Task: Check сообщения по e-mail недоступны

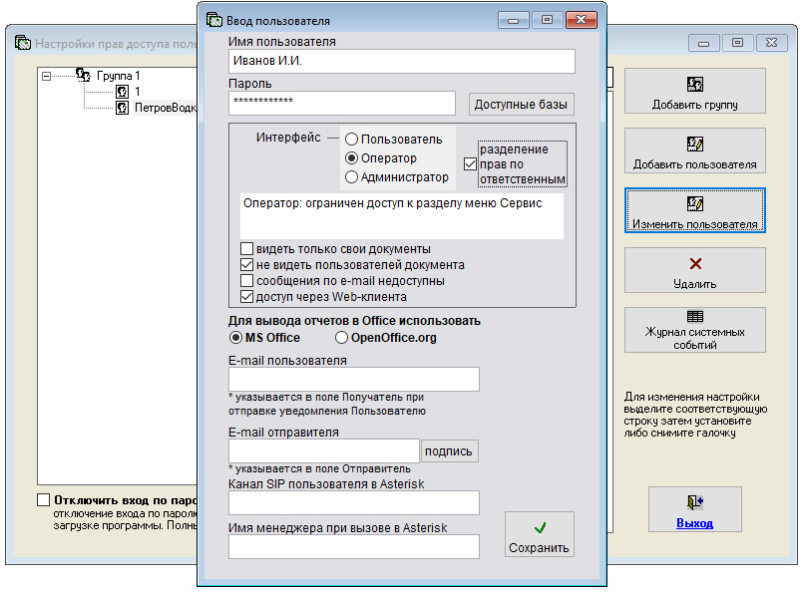Action: click(246, 281)
